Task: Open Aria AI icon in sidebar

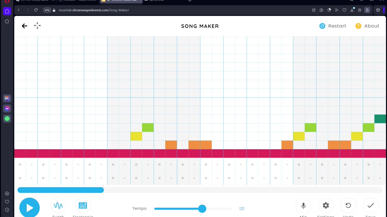Action: tap(7, 99)
